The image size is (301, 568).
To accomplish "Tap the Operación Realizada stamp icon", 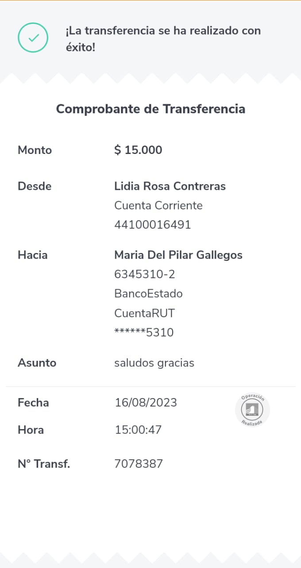I will coord(252,410).
